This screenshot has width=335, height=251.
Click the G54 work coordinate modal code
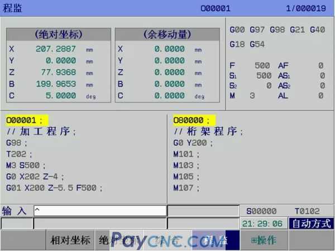[x=257, y=44]
